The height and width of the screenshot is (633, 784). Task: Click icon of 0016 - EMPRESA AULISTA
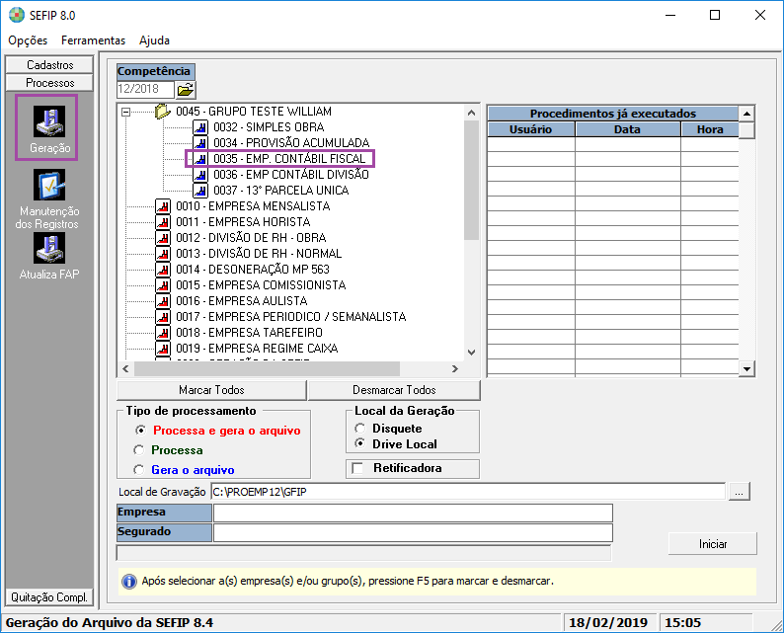click(x=163, y=301)
